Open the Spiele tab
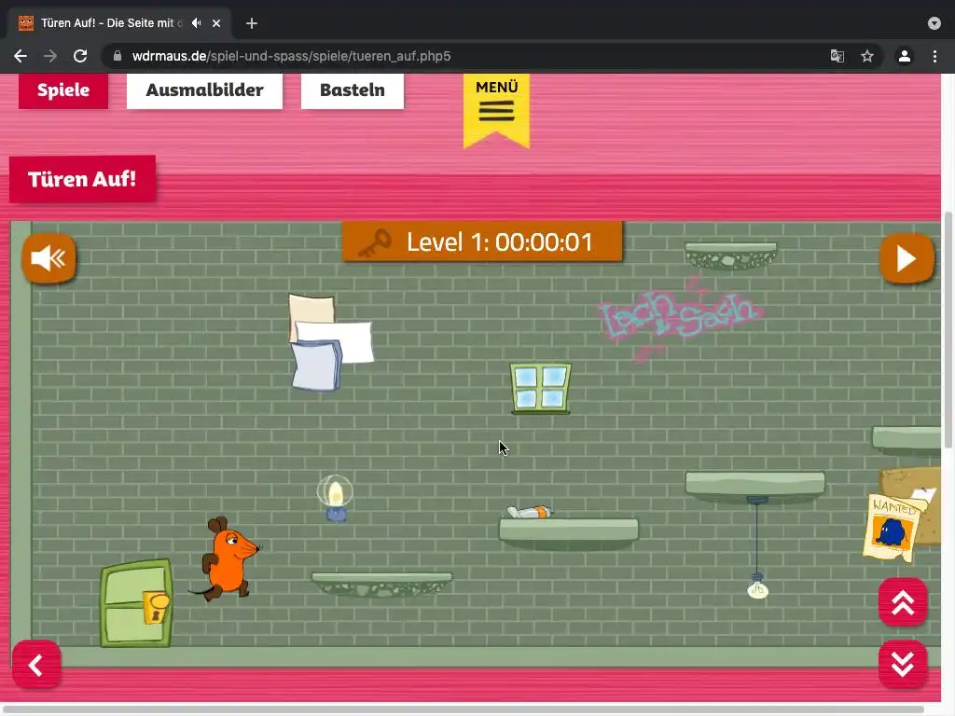 [63, 90]
